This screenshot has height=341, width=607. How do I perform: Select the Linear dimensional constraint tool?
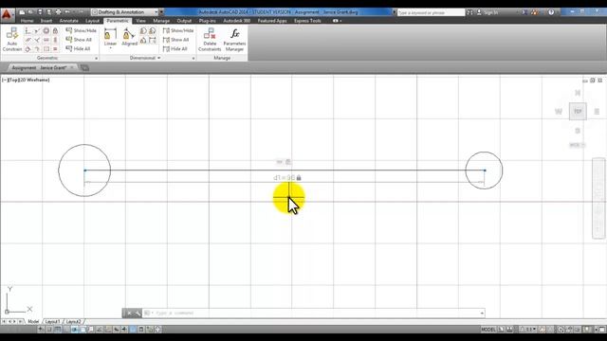tap(110, 37)
